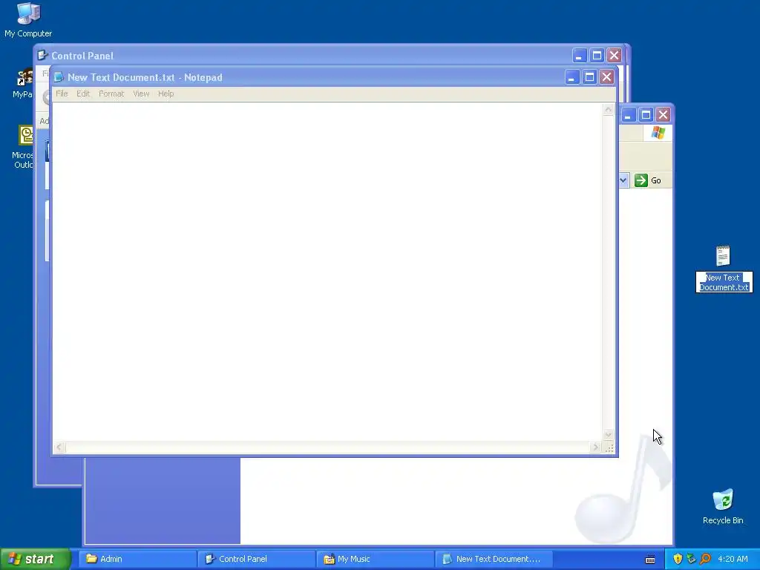
Task: Close the Control Panel window
Action: tap(614, 55)
